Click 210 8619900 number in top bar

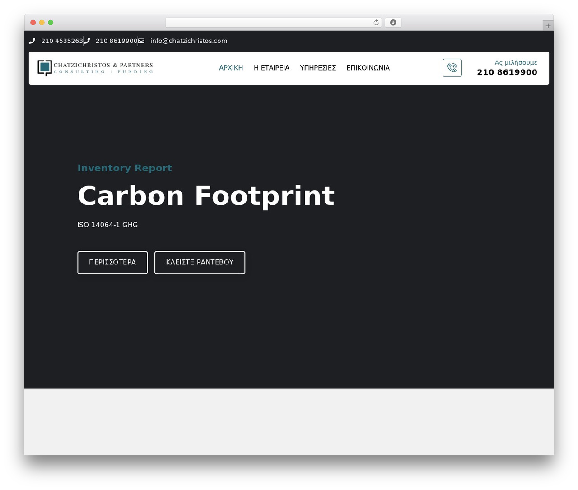pos(117,41)
